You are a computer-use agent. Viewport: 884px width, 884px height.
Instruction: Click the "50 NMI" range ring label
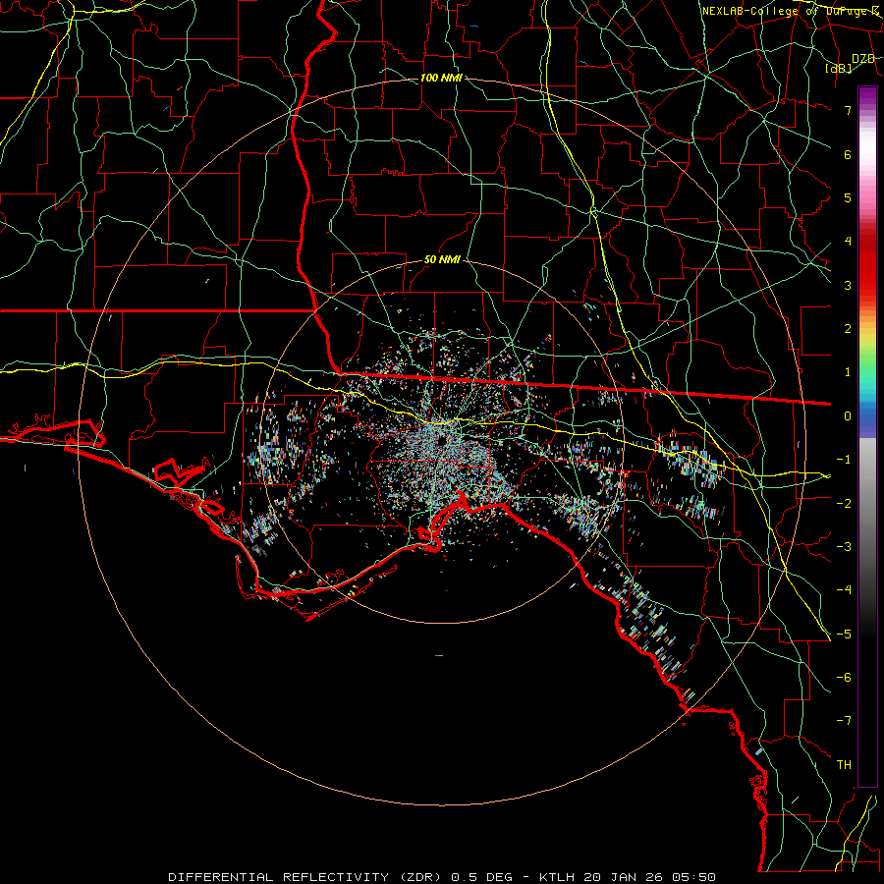pyautogui.click(x=442, y=260)
